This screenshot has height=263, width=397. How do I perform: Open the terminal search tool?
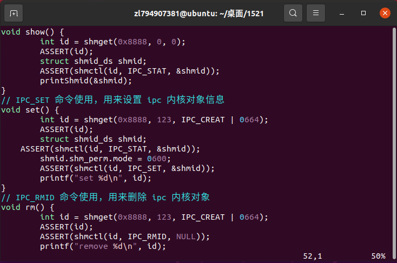tap(293, 13)
